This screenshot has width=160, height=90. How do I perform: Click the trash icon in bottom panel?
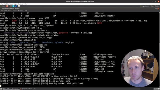(159, 89)
